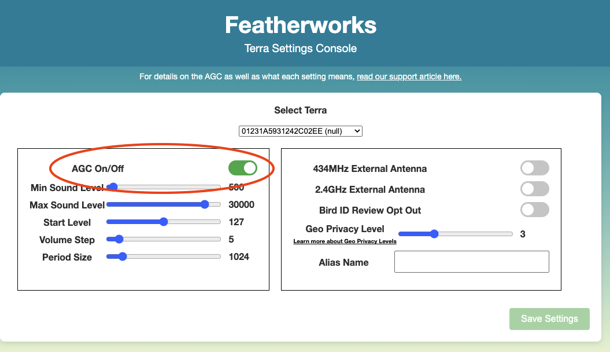Click the 'Geo Privacy Level' label

tap(345, 229)
